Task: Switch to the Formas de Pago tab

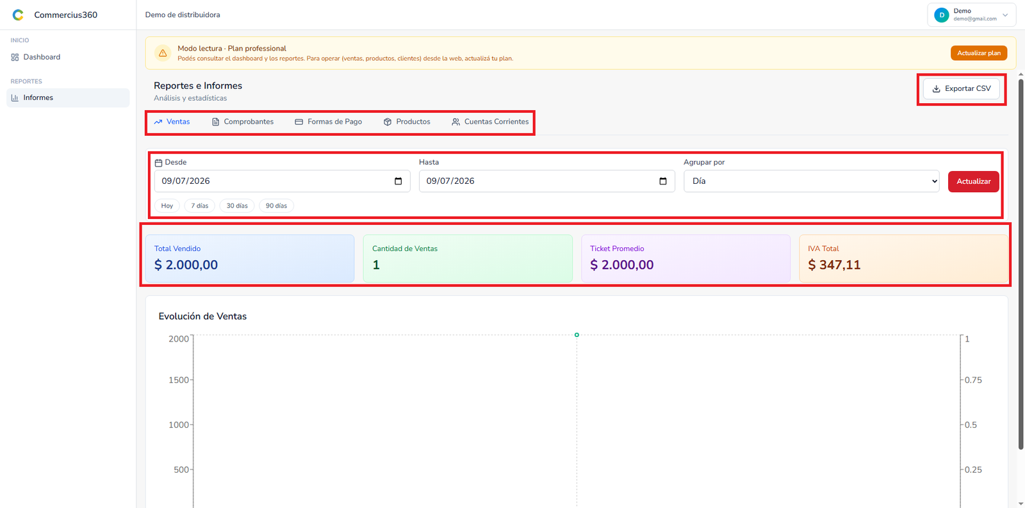Action: coord(329,122)
